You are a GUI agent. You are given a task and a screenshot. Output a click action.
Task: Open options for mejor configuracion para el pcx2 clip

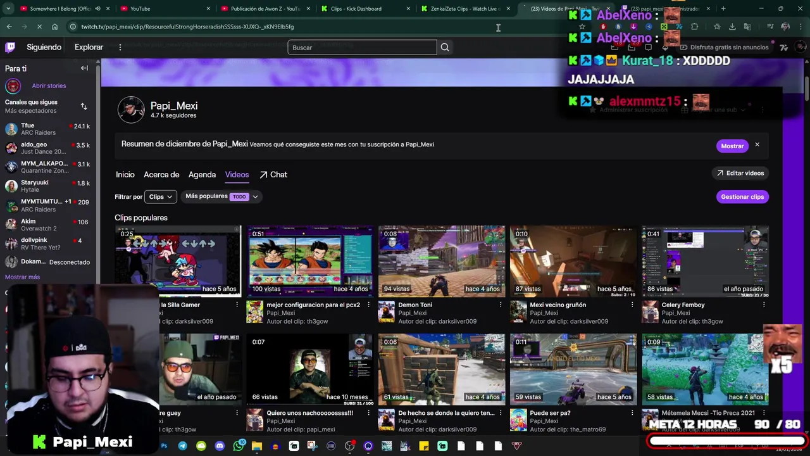pyautogui.click(x=369, y=305)
